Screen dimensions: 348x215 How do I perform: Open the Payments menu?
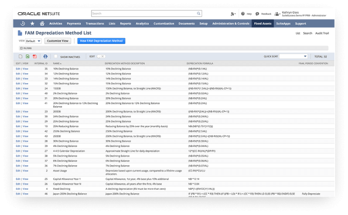tap(74, 23)
